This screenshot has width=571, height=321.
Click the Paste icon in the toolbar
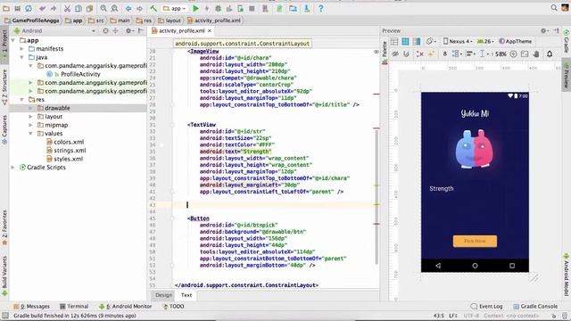click(89, 8)
